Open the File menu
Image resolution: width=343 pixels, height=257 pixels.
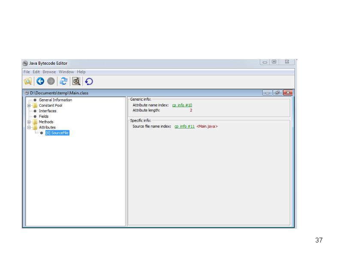pyautogui.click(x=27, y=72)
